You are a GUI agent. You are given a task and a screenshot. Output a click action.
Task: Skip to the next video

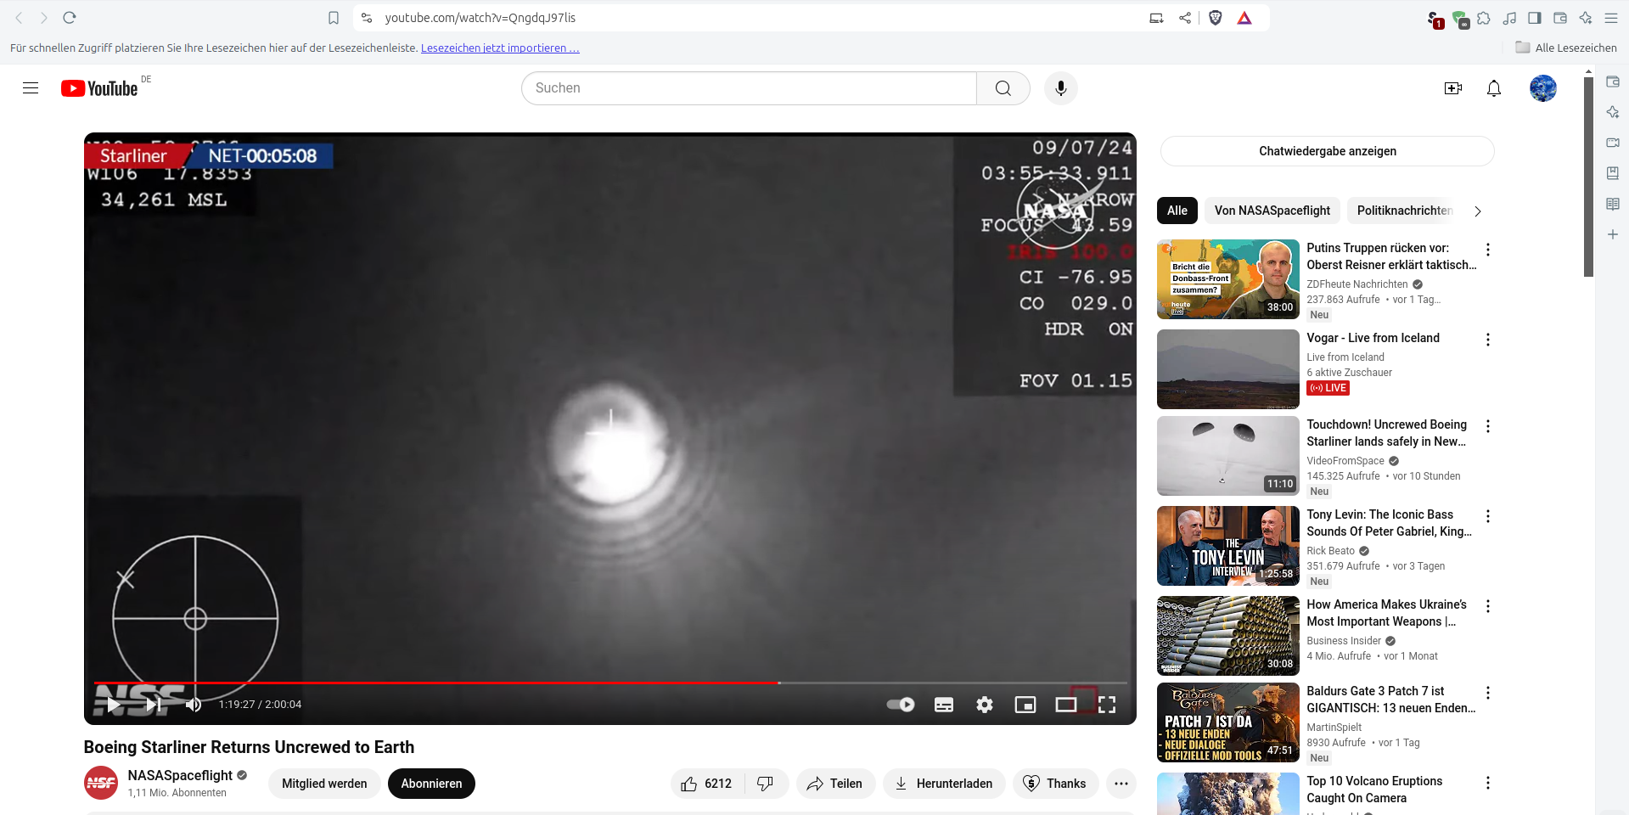[x=154, y=705]
